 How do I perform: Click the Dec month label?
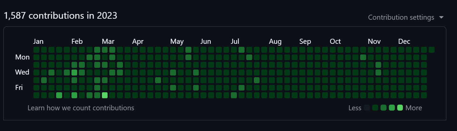coord(404,41)
